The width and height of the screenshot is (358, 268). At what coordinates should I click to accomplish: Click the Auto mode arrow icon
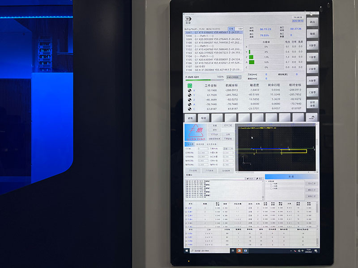pyautogui.click(x=189, y=18)
